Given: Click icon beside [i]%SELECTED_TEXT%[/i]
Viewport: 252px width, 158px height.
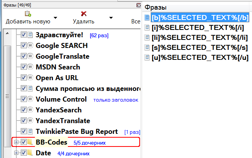Looking at the screenshot, I should [x=147, y=28].
